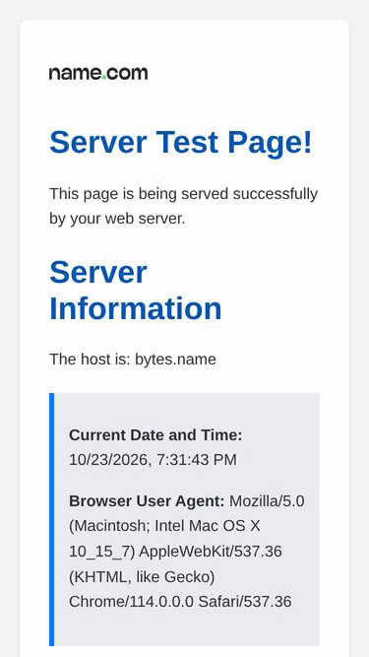Viewport: 369px width, 657px height.
Task: Click the "(KHTML, like Gecko)" text line
Action: pos(142,577)
